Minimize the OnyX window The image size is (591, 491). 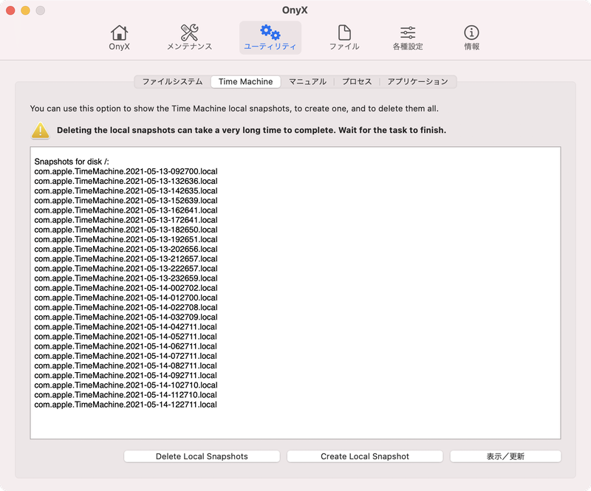tap(25, 10)
